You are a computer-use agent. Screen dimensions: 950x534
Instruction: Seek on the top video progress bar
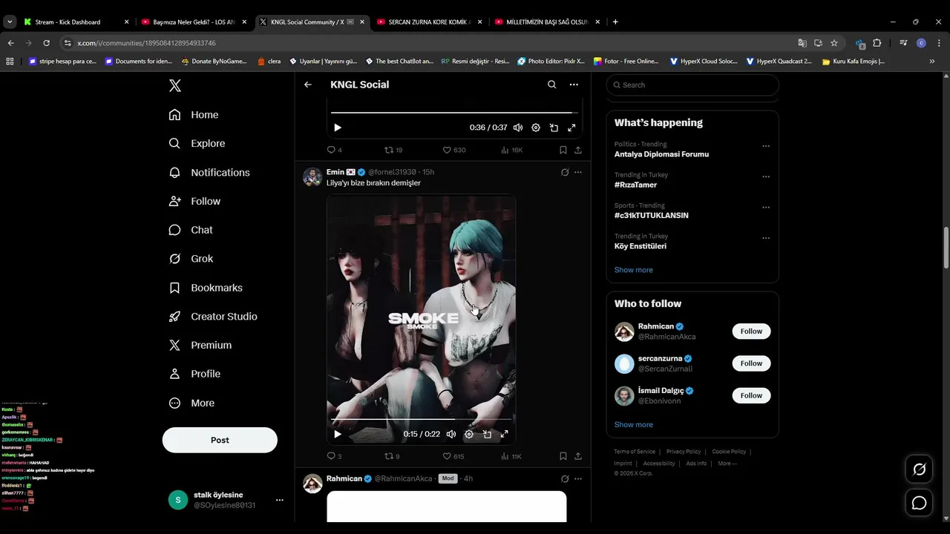pos(454,113)
